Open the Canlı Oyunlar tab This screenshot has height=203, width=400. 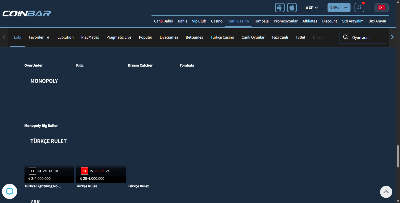(253, 37)
